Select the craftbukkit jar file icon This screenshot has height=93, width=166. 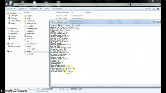pos(25,34)
